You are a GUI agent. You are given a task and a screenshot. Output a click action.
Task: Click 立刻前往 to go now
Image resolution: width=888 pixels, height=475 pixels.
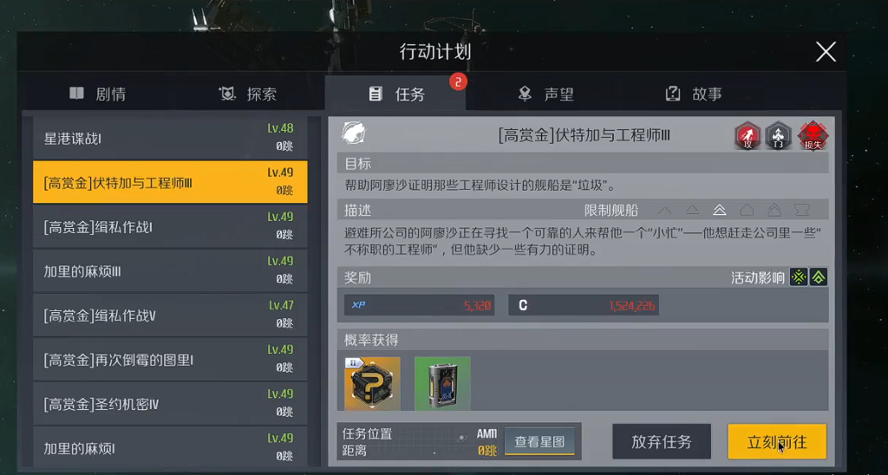[x=777, y=441]
